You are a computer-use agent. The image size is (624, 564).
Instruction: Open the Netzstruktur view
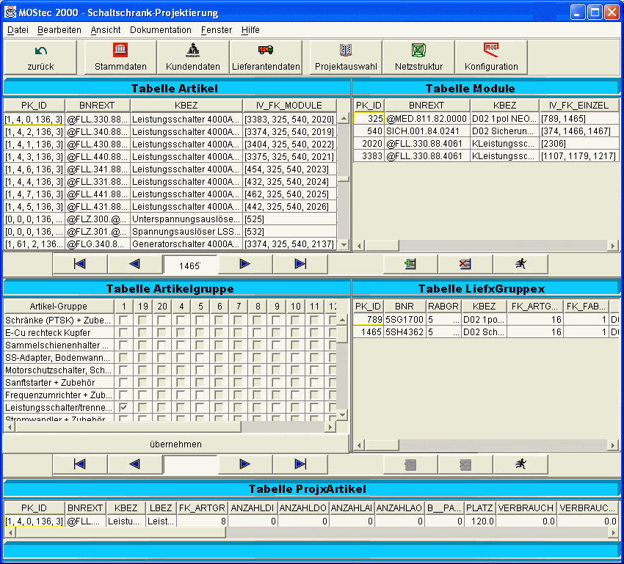[x=418, y=57]
